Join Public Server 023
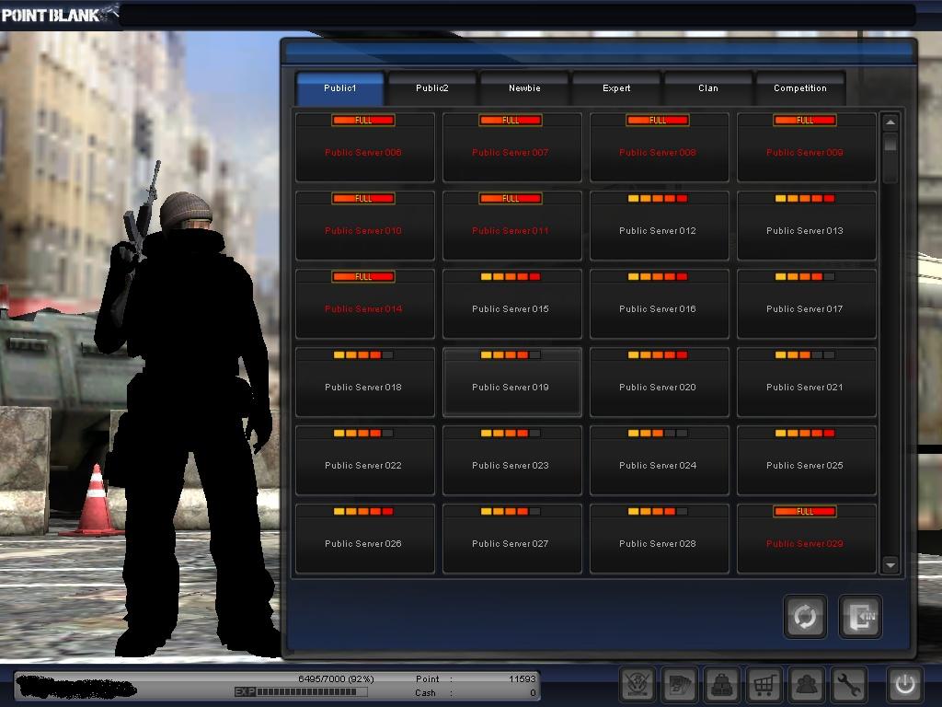The height and width of the screenshot is (707, 942). (511, 460)
